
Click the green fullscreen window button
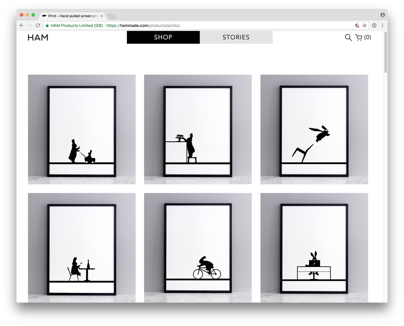[33, 15]
